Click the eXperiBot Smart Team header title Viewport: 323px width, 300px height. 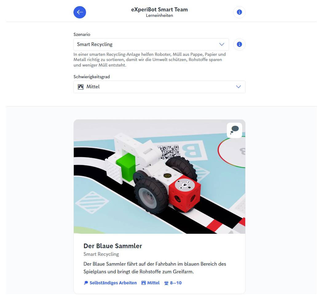click(160, 10)
